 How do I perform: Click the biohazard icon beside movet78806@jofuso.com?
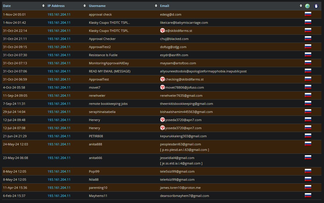(x=163, y=87)
